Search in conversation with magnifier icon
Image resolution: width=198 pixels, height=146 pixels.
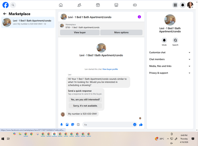click(175, 40)
